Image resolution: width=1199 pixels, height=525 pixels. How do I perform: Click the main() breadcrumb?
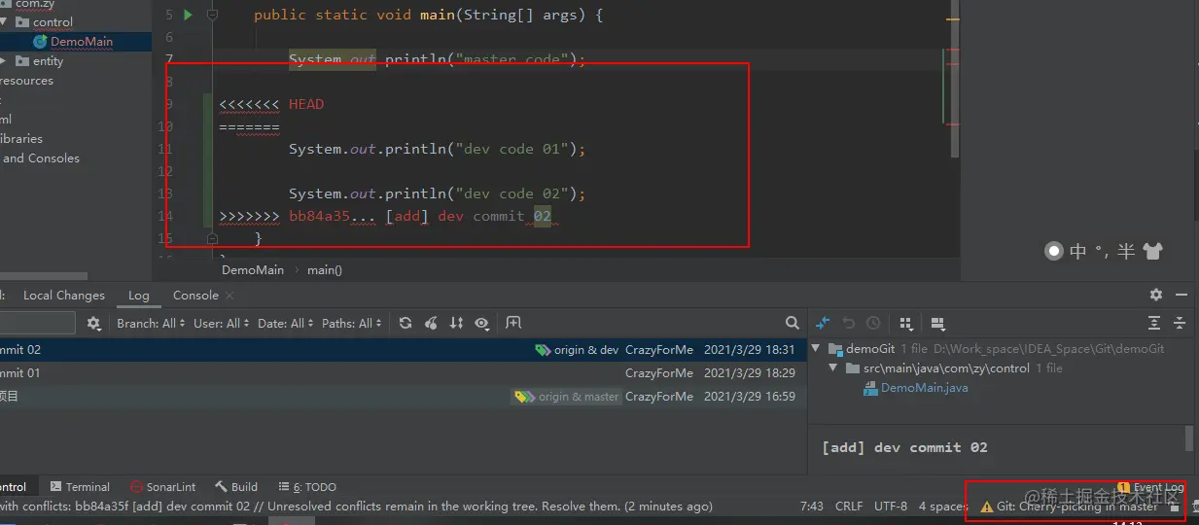click(325, 269)
